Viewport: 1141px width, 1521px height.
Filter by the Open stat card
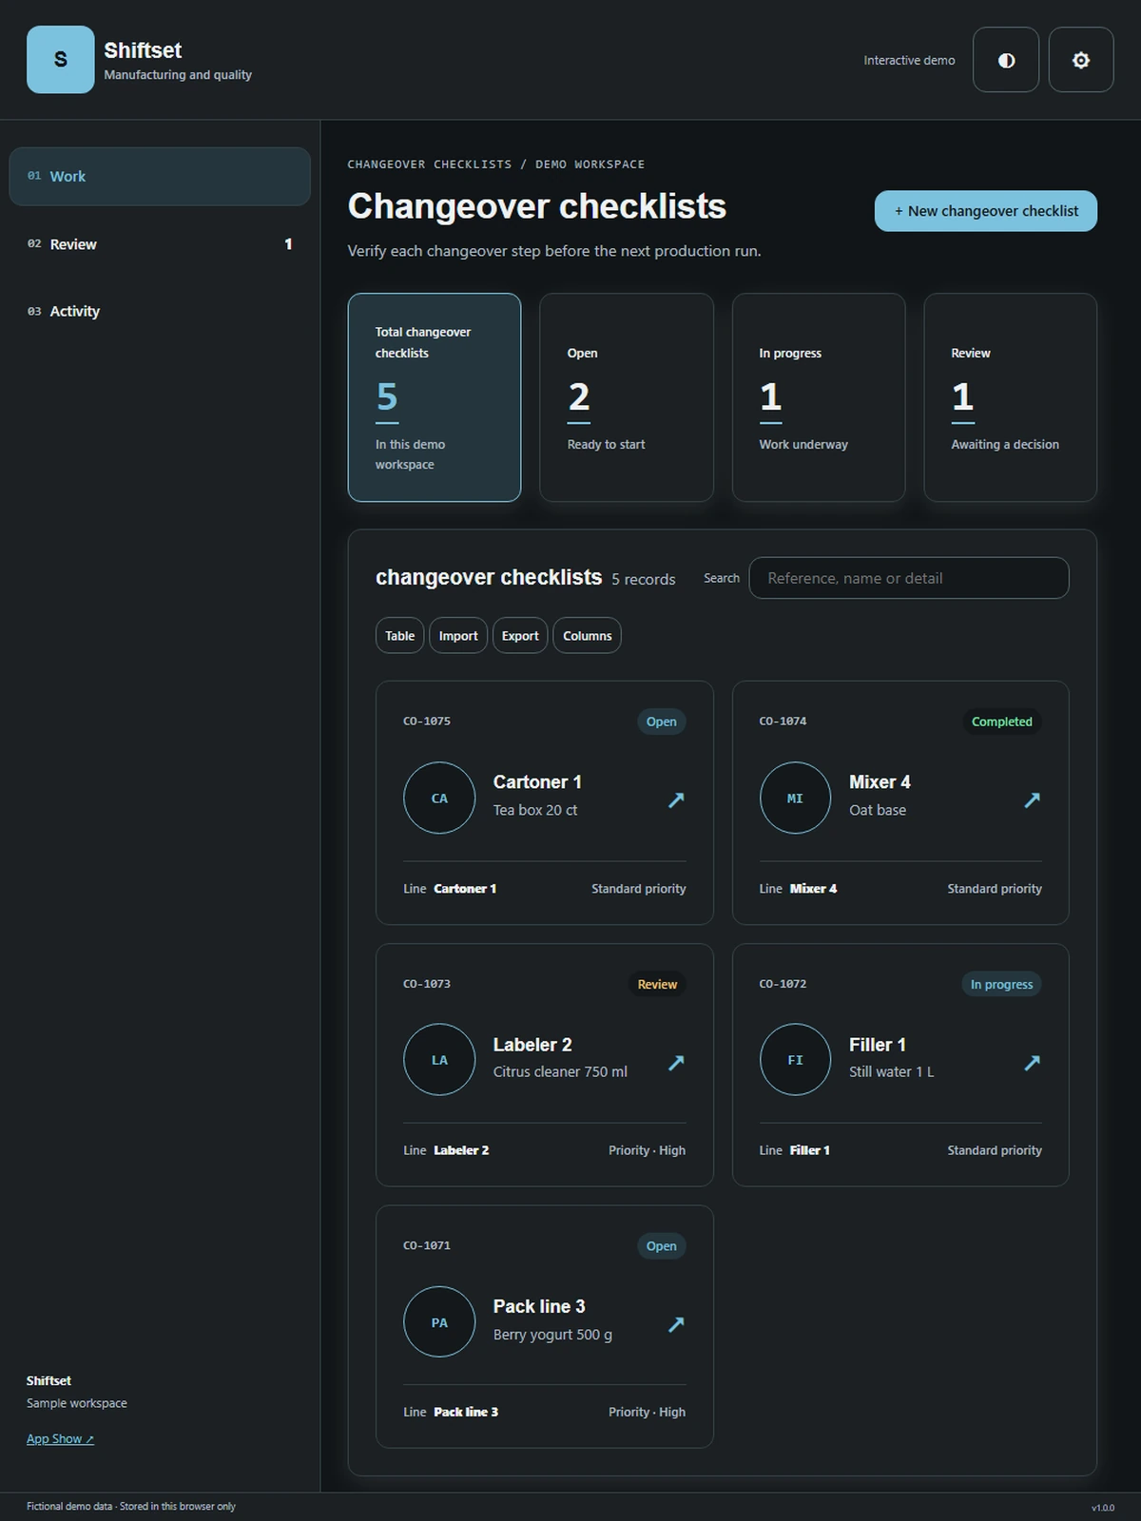click(x=627, y=397)
